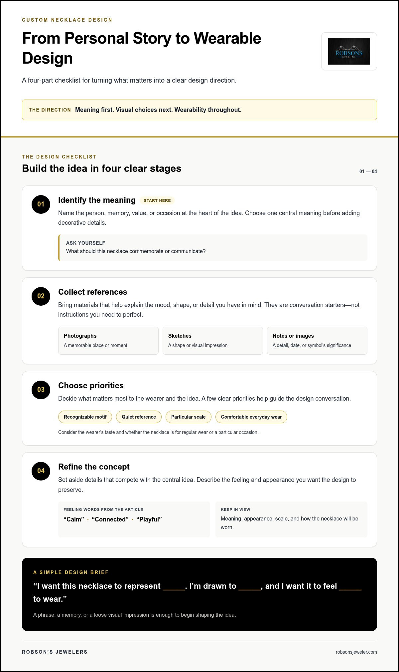Select the round 03 step badge
The height and width of the screenshot is (672, 399).
click(x=41, y=390)
